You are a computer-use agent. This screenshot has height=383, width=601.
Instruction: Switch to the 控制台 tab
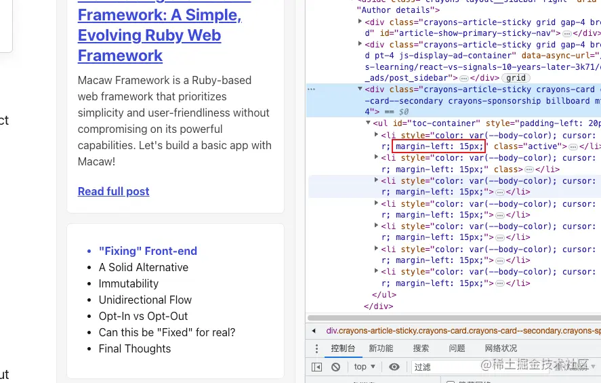(343, 348)
